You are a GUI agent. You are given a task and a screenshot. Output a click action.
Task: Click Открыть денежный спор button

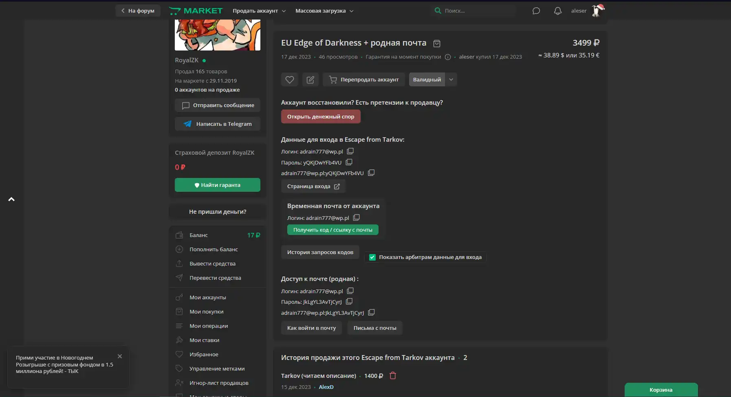tap(321, 116)
